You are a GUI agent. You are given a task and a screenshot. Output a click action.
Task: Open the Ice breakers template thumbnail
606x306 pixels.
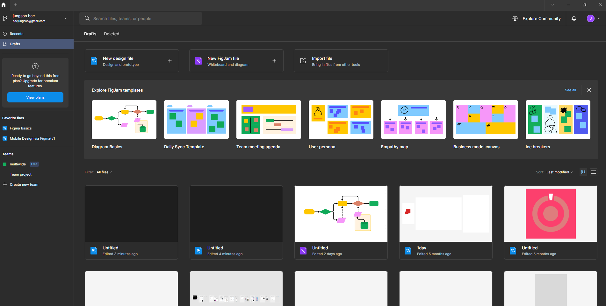click(558, 120)
